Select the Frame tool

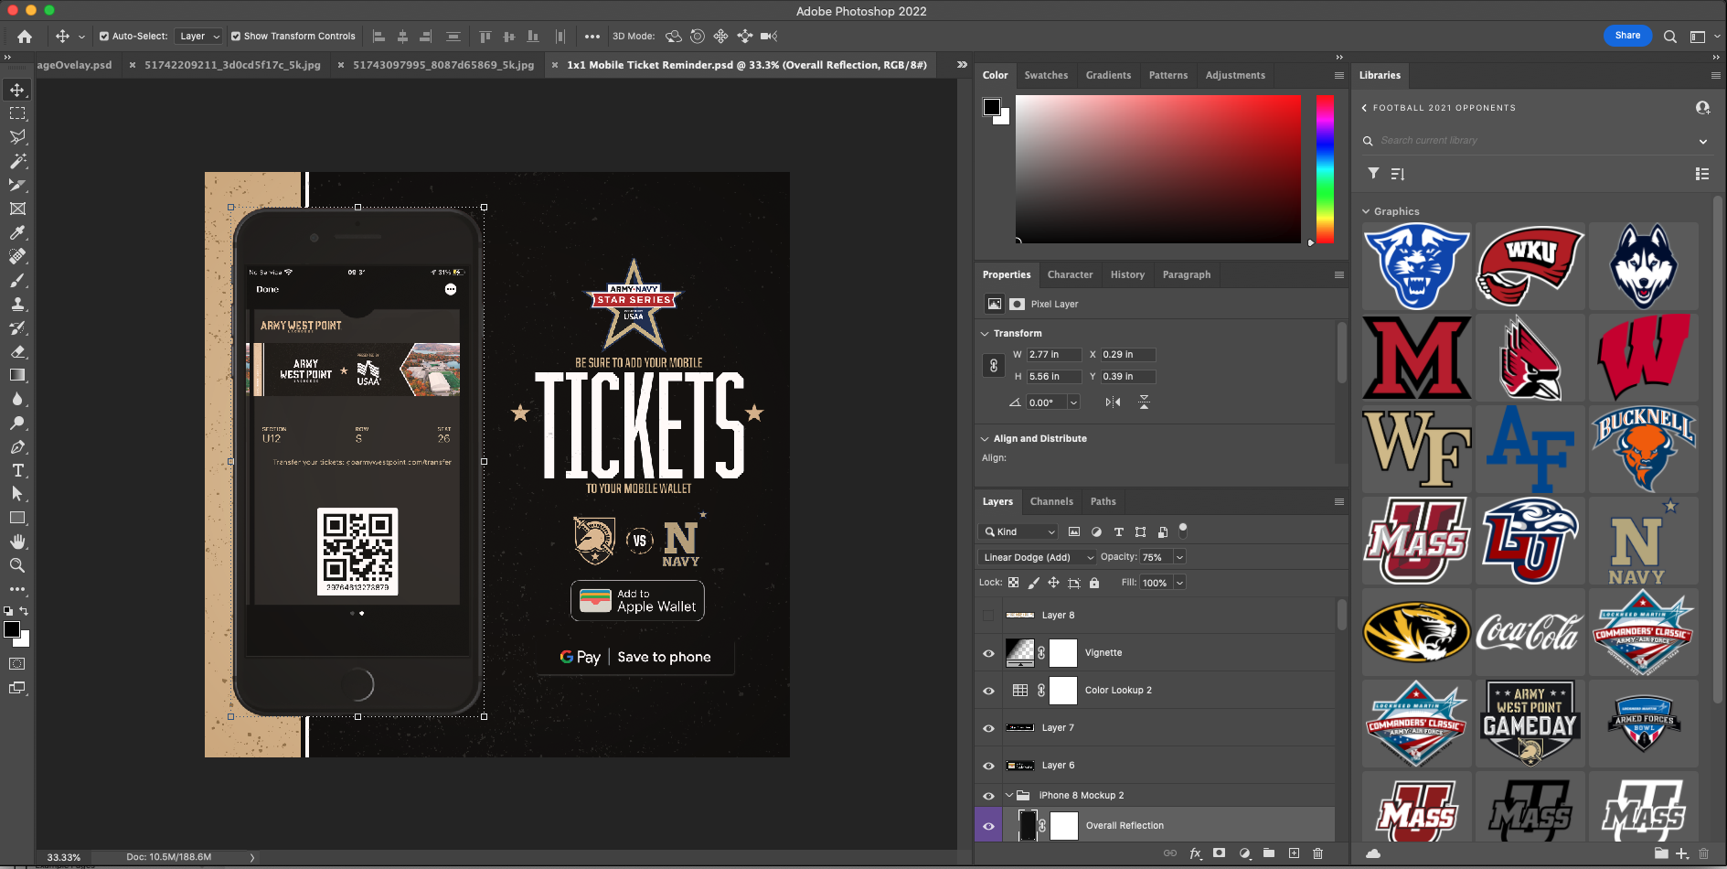[x=17, y=209]
